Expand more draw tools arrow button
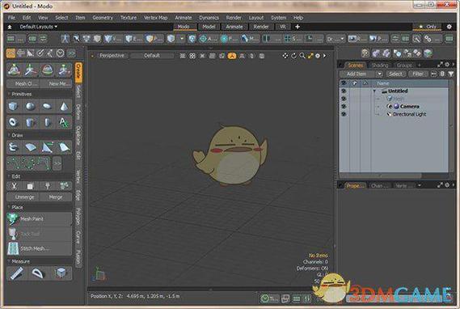The height and width of the screenshot is (309, 460). pos(57,163)
